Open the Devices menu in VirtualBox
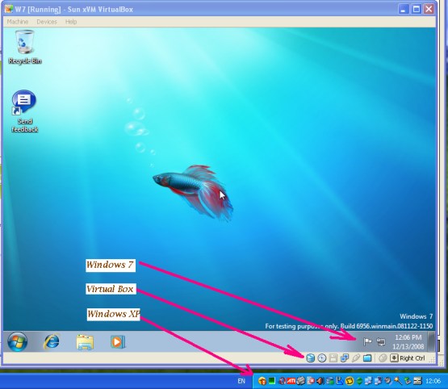The width and height of the screenshot is (448, 389). pyautogui.click(x=47, y=22)
